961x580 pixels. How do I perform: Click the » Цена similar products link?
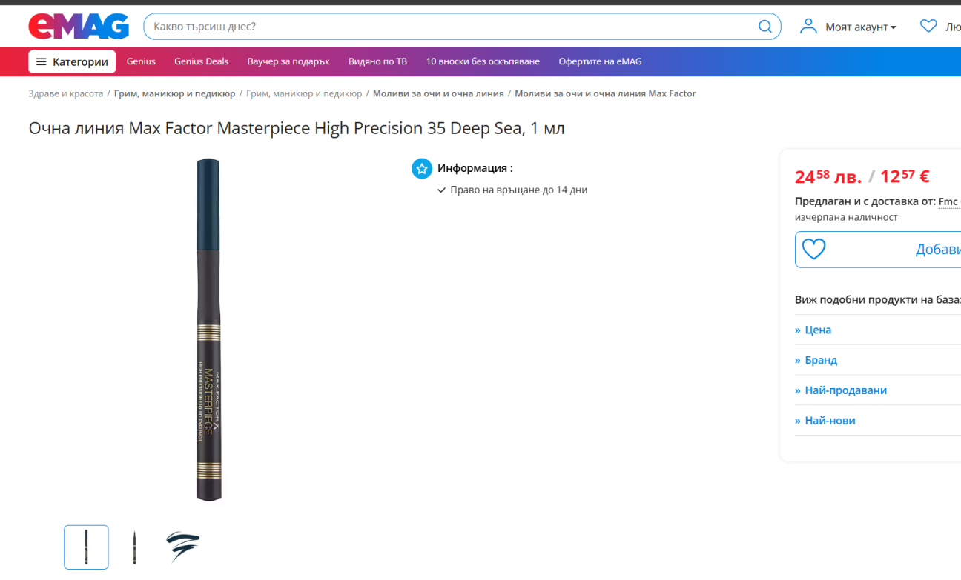tap(813, 330)
